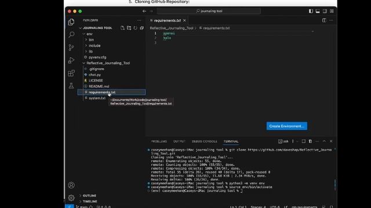This screenshot has width=371, height=208.
Task: Click the pip requirements language mode
Action: tap(304, 207)
